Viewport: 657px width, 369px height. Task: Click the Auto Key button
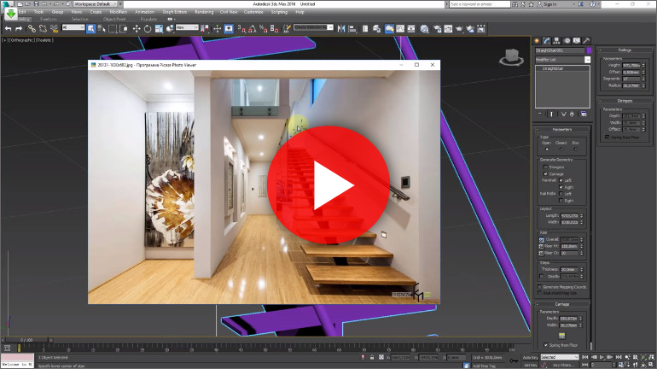530,357
